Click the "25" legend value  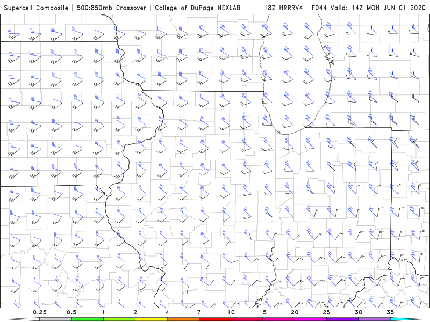click(x=326, y=312)
